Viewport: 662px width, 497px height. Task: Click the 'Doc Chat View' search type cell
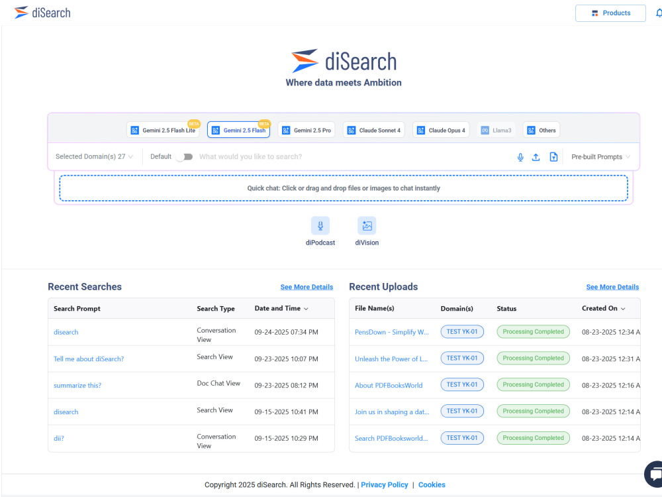(218, 383)
